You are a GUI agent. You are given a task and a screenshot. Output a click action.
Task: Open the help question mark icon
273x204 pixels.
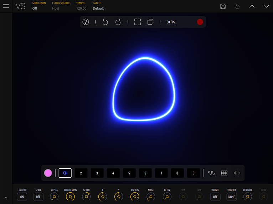click(x=86, y=22)
